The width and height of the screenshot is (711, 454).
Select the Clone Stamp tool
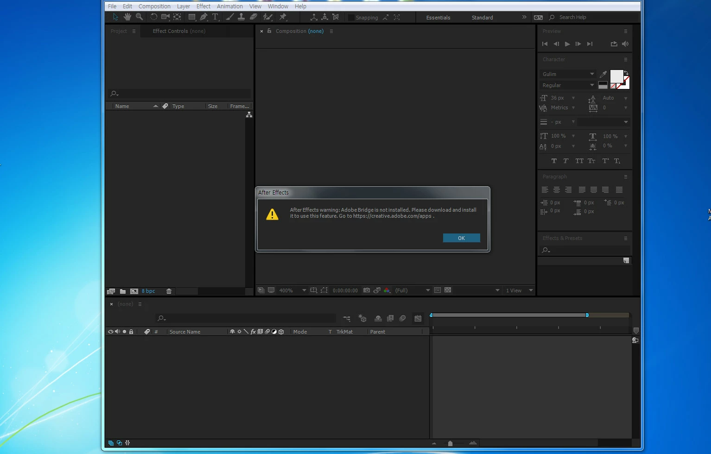pyautogui.click(x=241, y=17)
